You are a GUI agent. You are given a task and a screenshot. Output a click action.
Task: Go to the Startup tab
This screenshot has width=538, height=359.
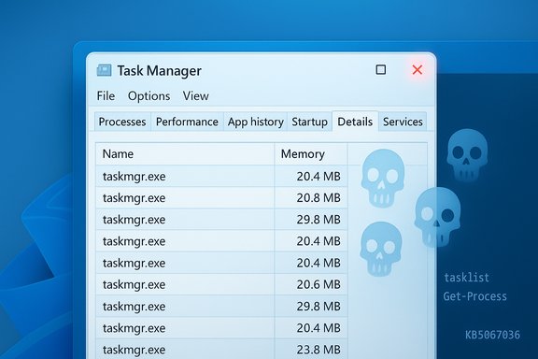(309, 122)
